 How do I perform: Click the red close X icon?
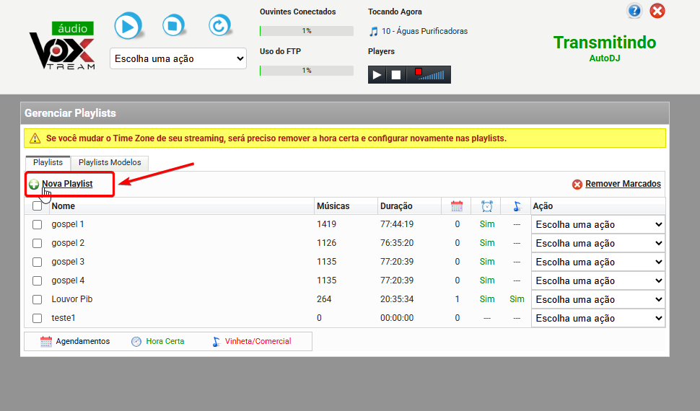pos(657,11)
